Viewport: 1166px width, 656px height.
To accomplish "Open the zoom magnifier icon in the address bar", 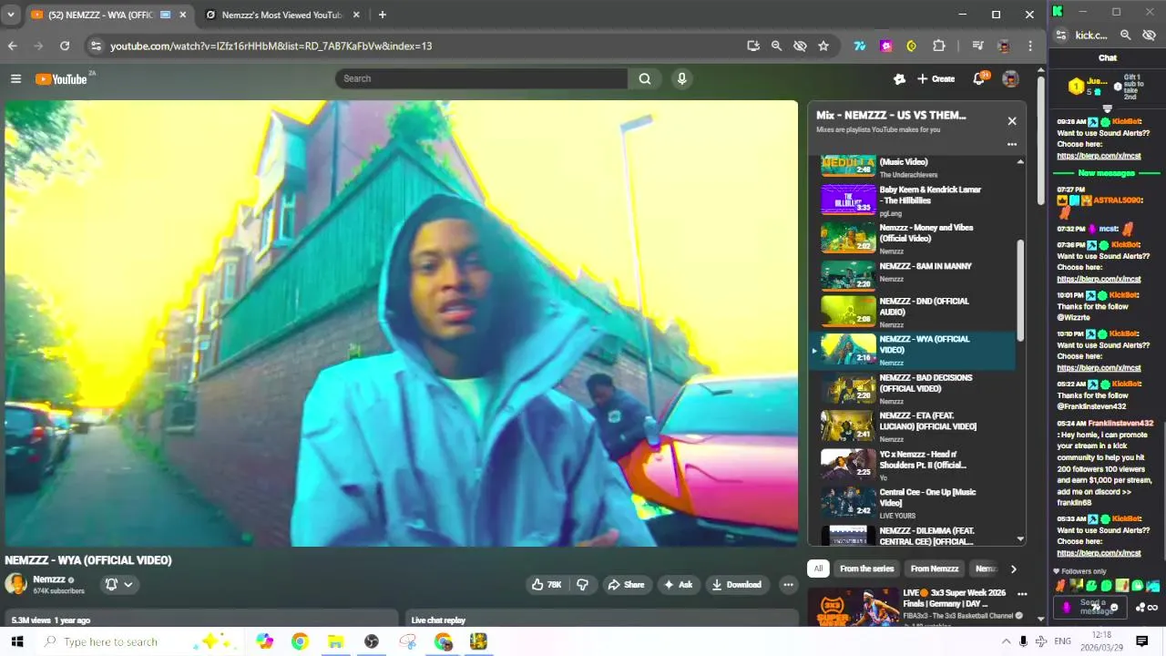I will pos(776,46).
